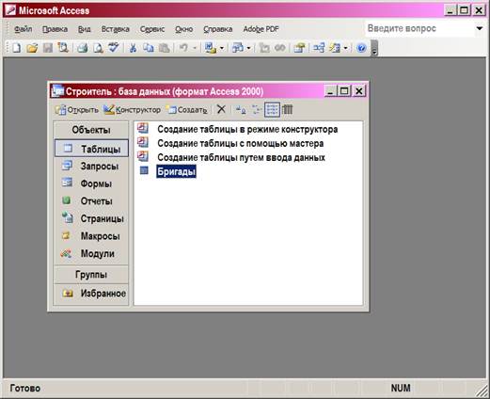Click the icon beside 'Создание таблицы в режиме конструктора'
The height and width of the screenshot is (399, 490).
click(x=143, y=128)
